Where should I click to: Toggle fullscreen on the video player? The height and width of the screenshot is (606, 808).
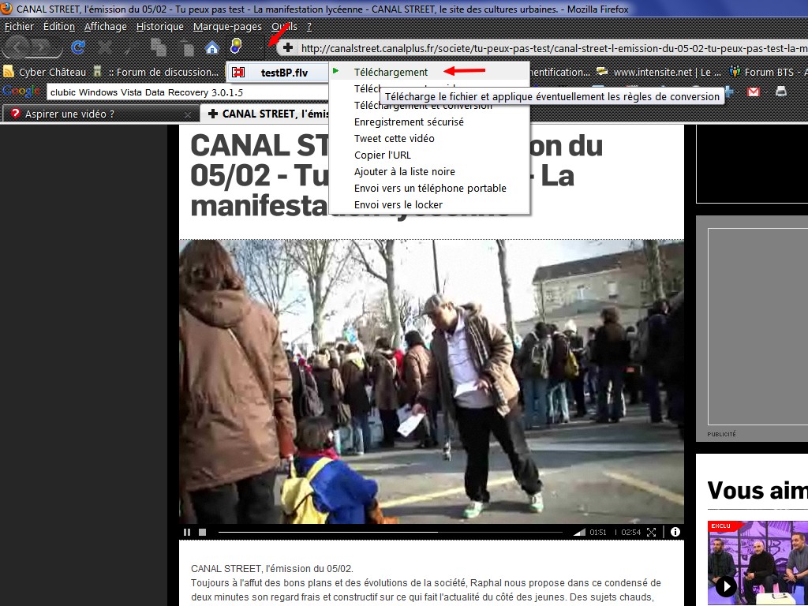[x=652, y=533]
